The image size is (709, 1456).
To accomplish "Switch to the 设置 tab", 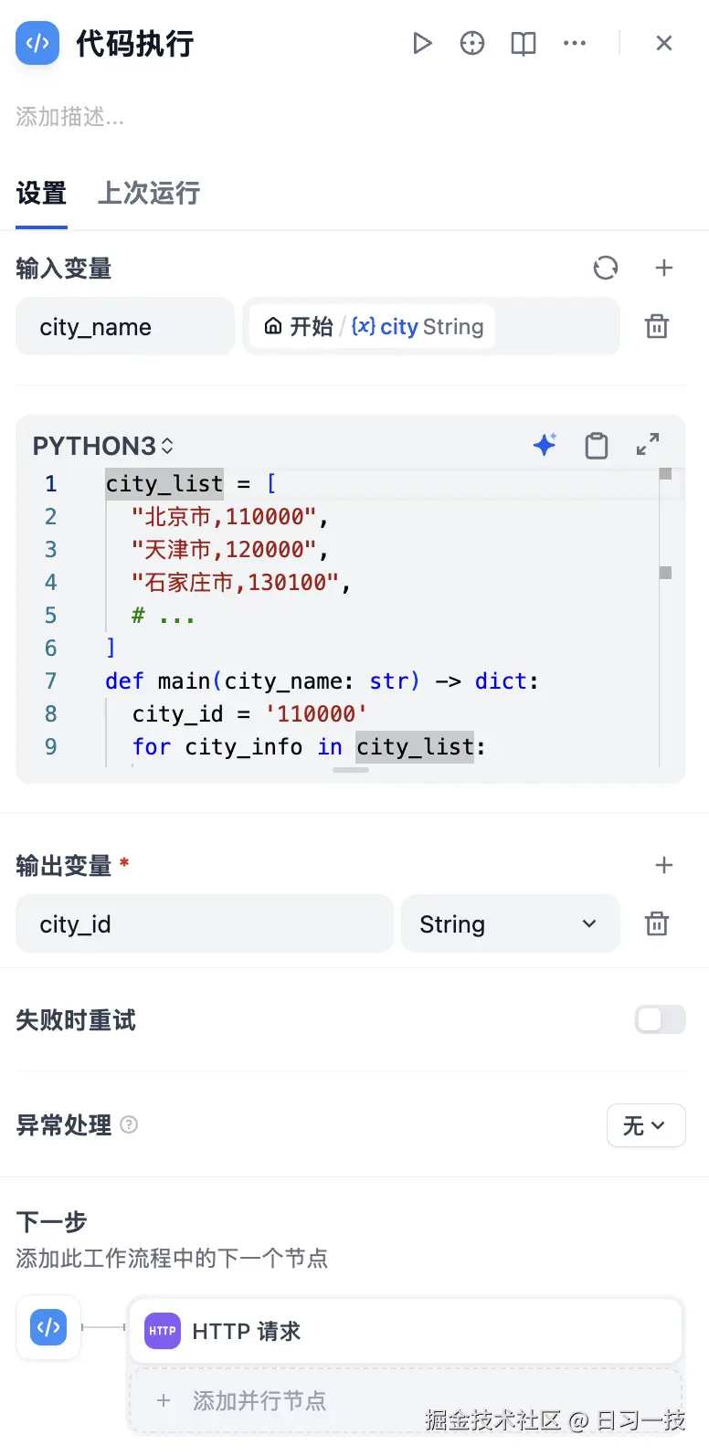I will [x=41, y=193].
